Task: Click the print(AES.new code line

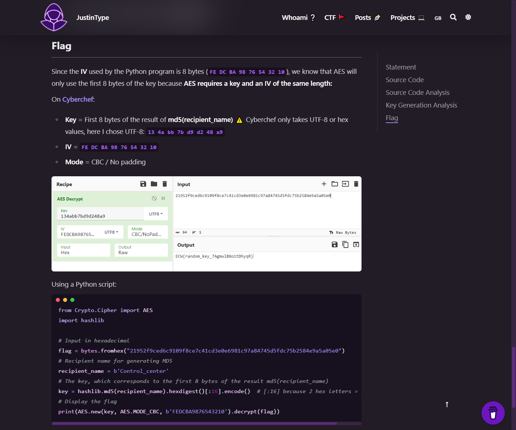Action: point(169,412)
